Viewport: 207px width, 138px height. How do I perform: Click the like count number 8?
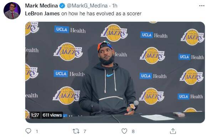[x=133, y=131]
